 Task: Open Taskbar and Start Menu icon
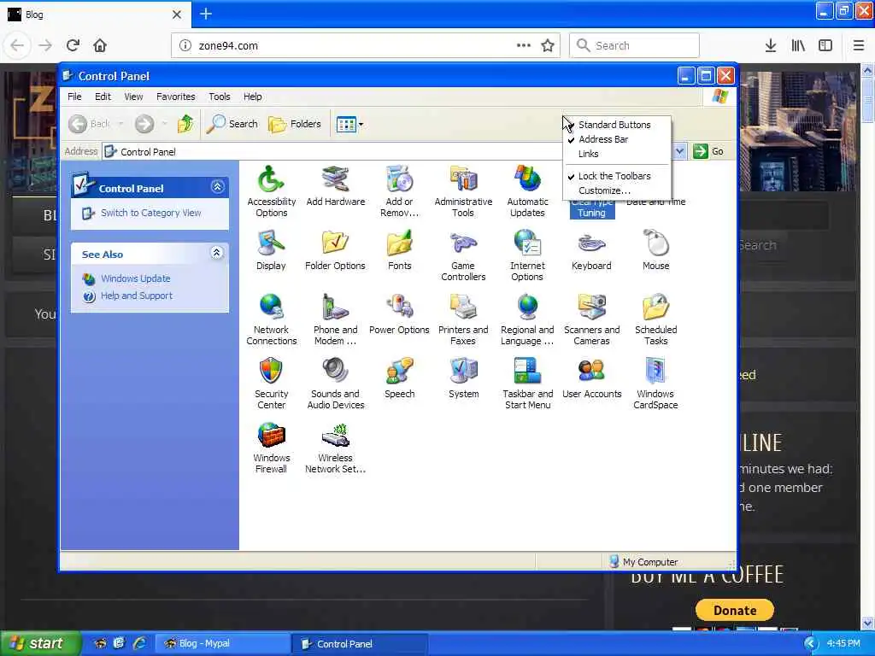click(527, 384)
